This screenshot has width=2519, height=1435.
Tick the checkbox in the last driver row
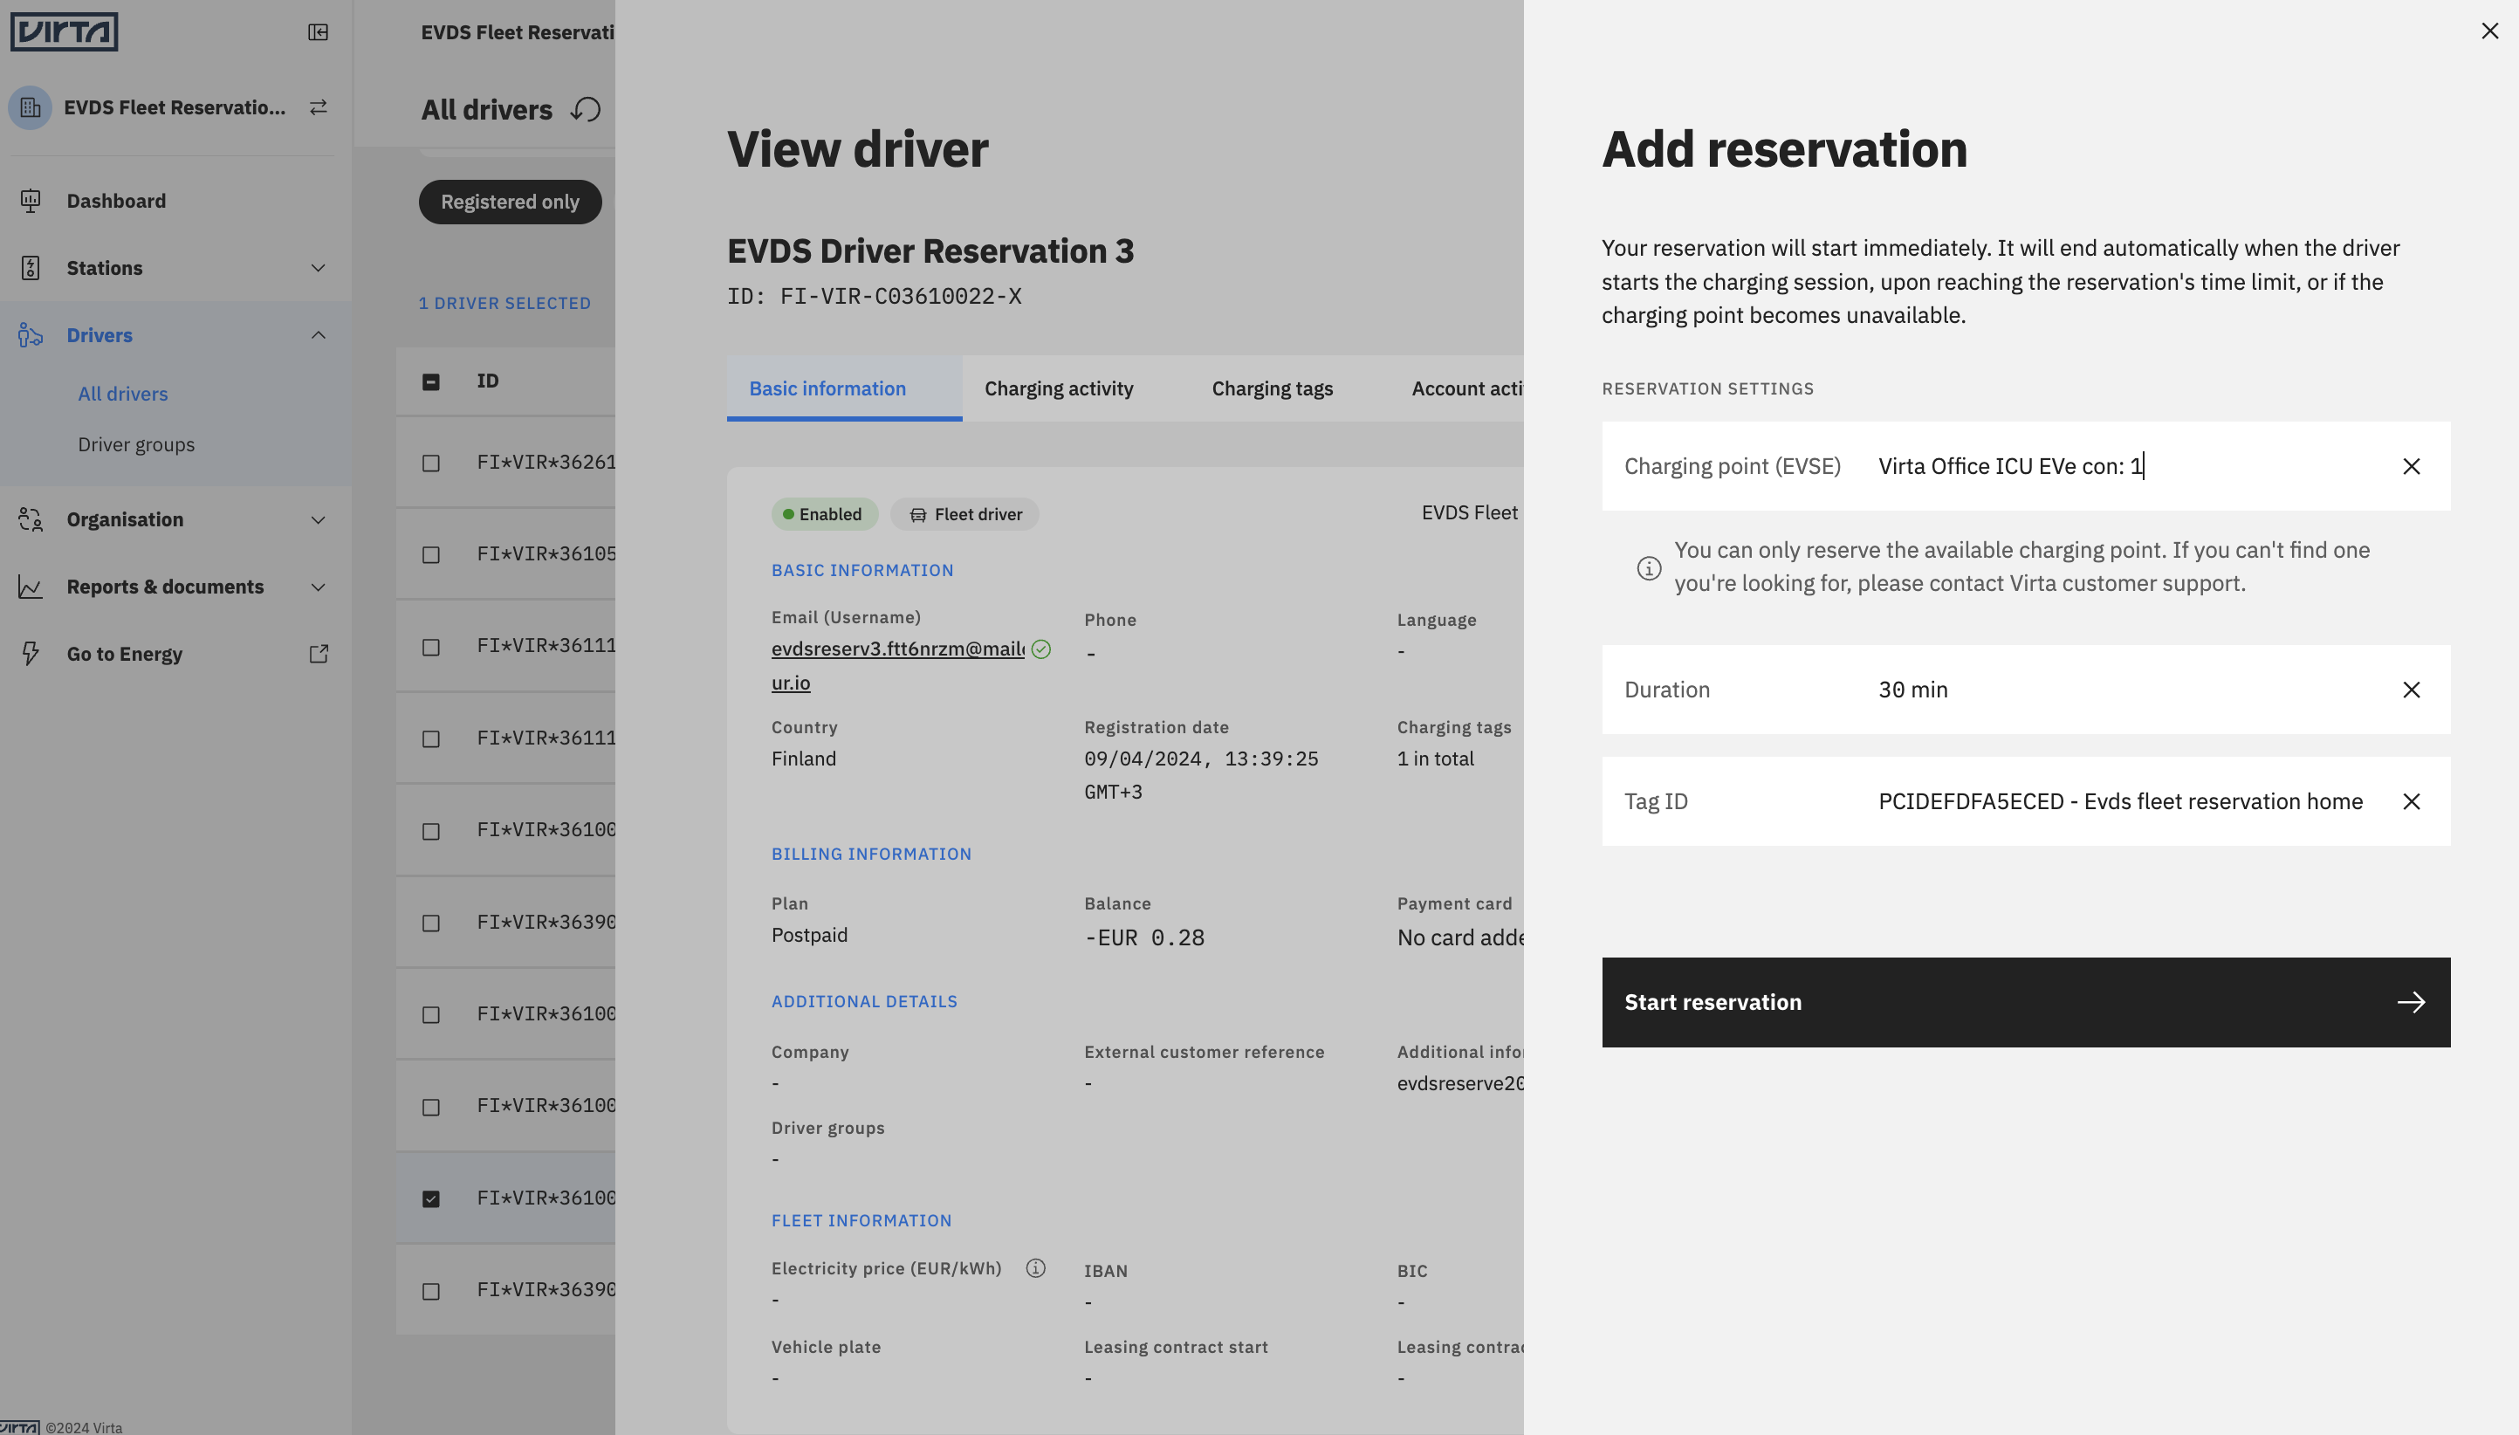tap(430, 1291)
